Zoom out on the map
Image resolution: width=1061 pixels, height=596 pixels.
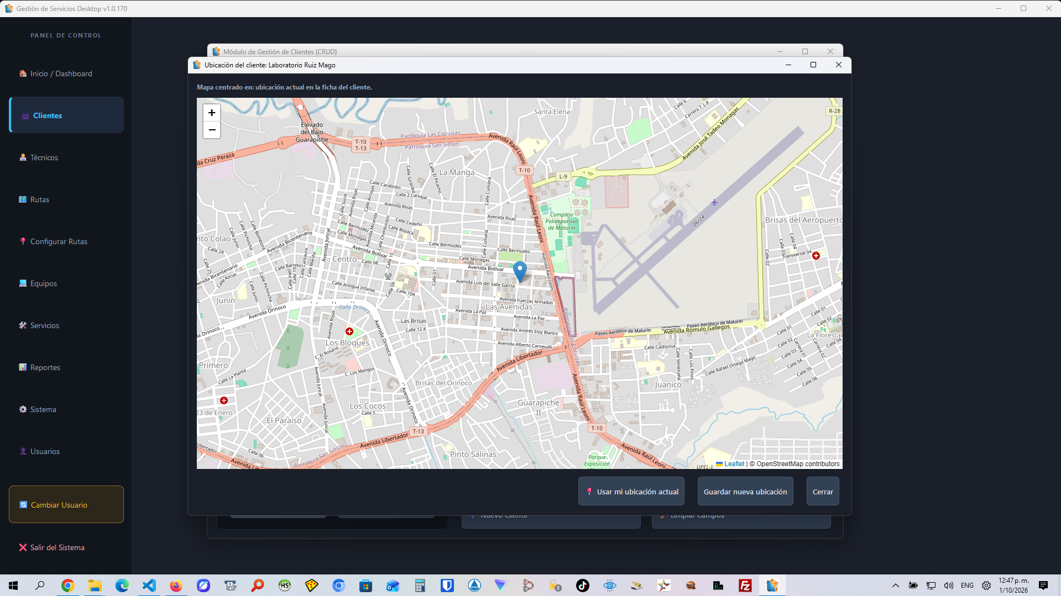pos(212,130)
